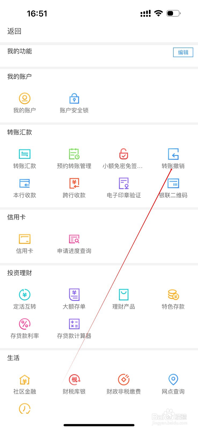Tap the 投资理财 section heading
This screenshot has height=430, width=198.
(20, 273)
